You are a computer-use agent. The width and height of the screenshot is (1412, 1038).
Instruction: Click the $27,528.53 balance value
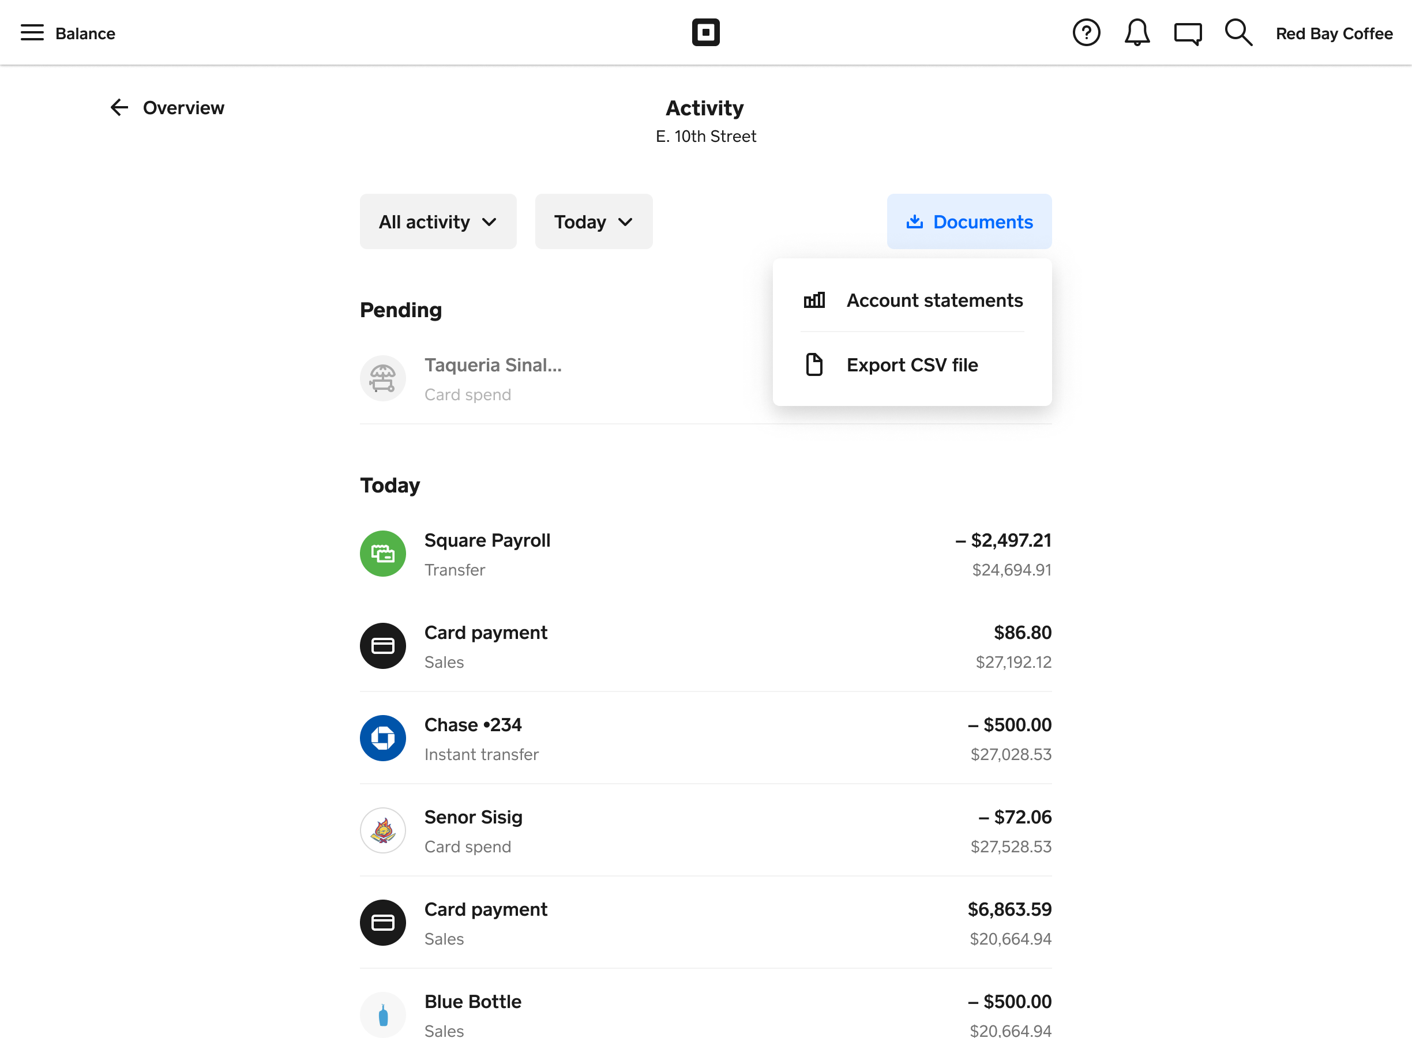pyautogui.click(x=1011, y=847)
